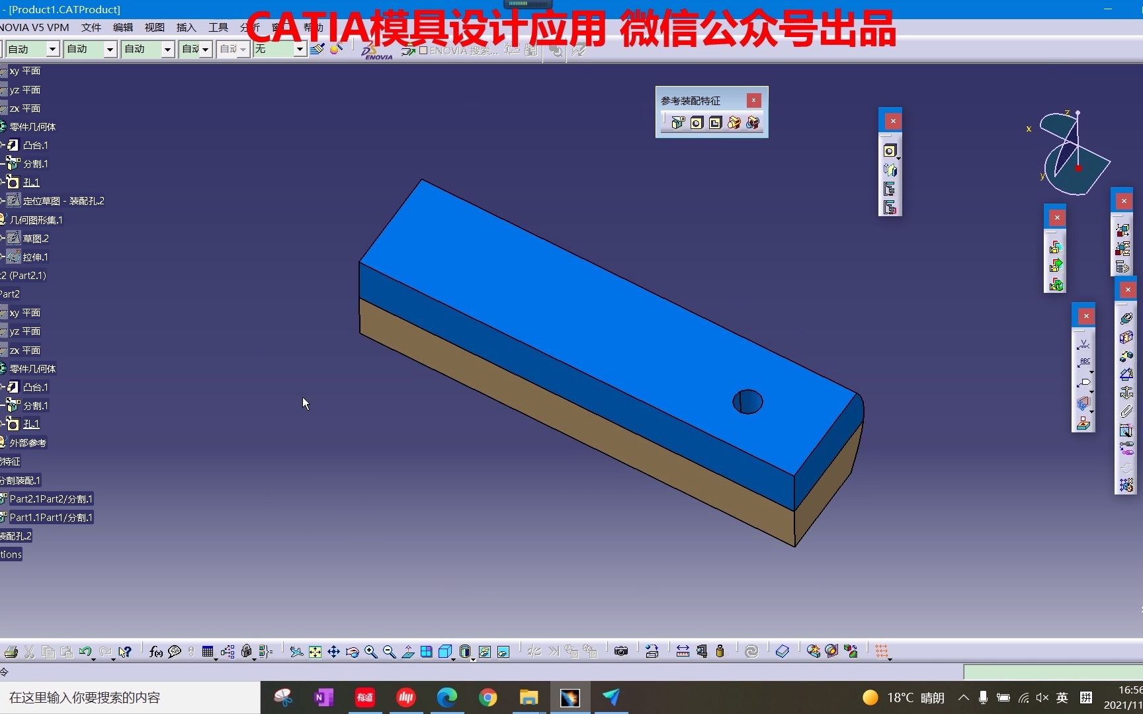Open File Explorer from taskbar
Screen dimensions: 1143x714
click(529, 697)
